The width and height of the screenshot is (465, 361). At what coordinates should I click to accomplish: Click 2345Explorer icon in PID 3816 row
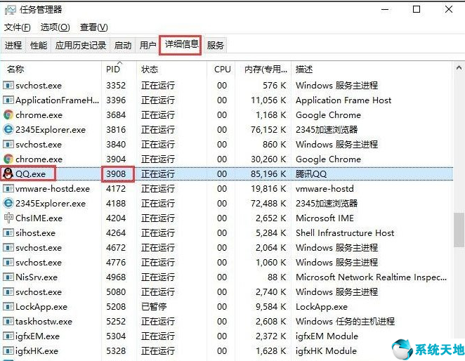pos(8,130)
